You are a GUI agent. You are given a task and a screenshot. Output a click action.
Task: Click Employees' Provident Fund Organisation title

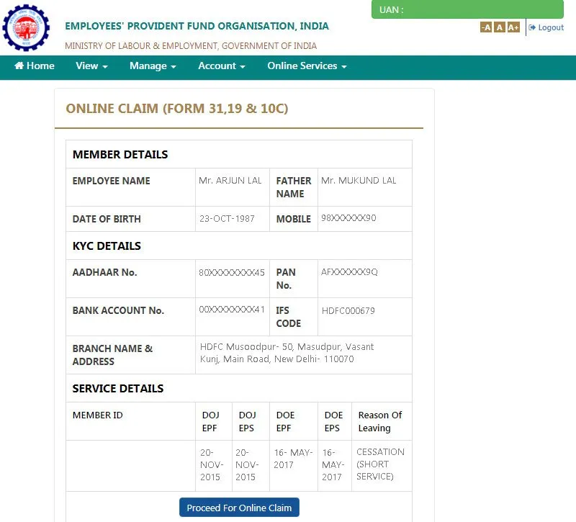[x=197, y=26]
